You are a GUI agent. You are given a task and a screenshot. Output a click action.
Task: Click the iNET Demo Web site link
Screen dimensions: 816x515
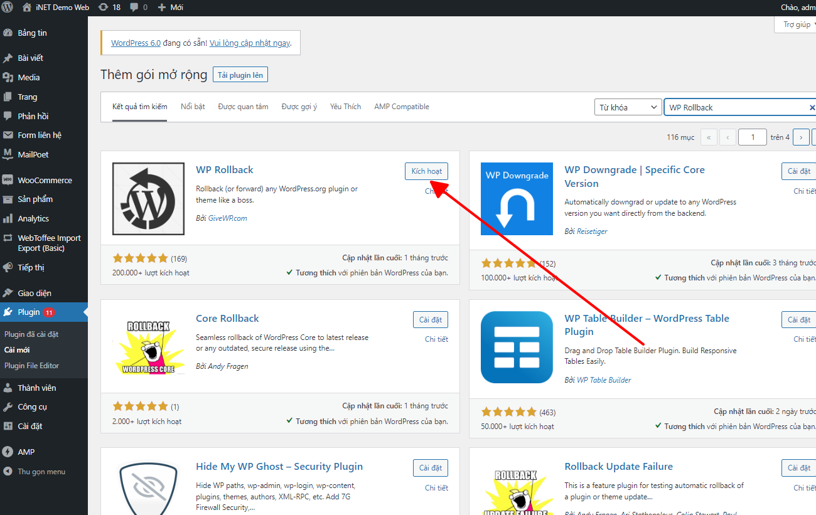(x=55, y=8)
